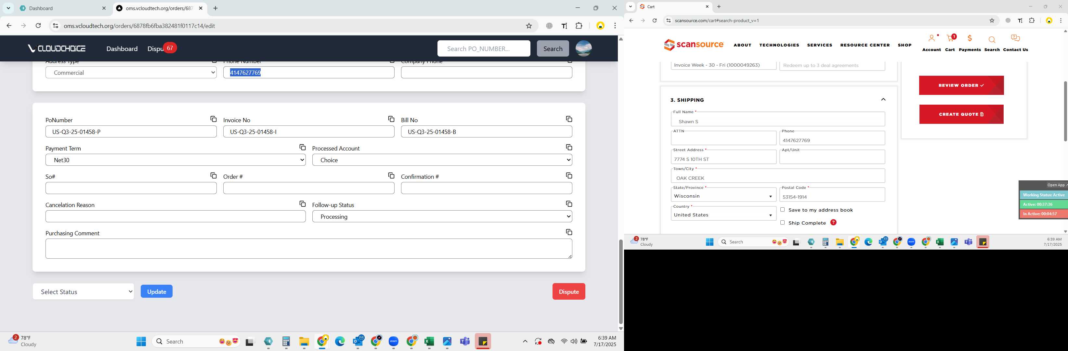1068x351 pixels.
Task: Copy the Invoice No field value
Action: pyautogui.click(x=391, y=119)
